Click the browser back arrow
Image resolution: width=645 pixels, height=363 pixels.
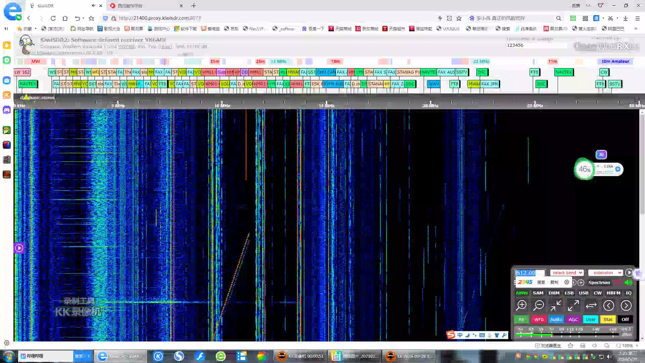(x=29, y=18)
